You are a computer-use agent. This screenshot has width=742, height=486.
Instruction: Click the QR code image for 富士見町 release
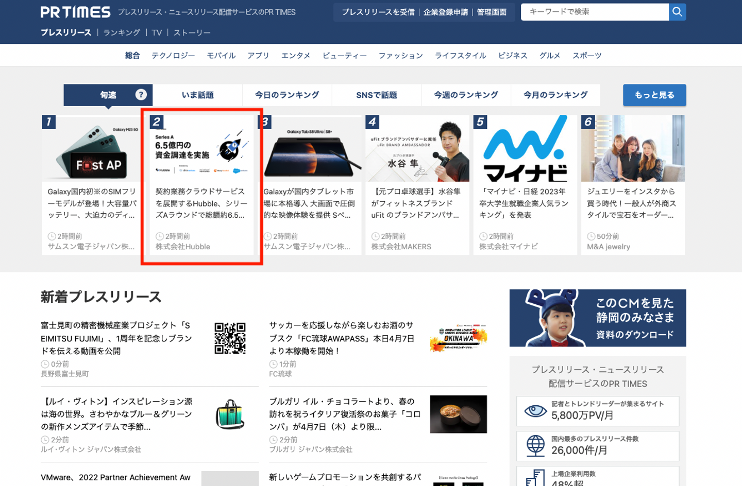[230, 338]
